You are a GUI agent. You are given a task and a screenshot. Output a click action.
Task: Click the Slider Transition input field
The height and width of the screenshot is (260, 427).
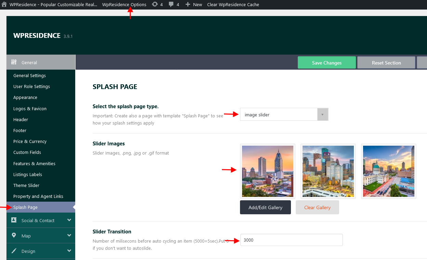(292, 240)
